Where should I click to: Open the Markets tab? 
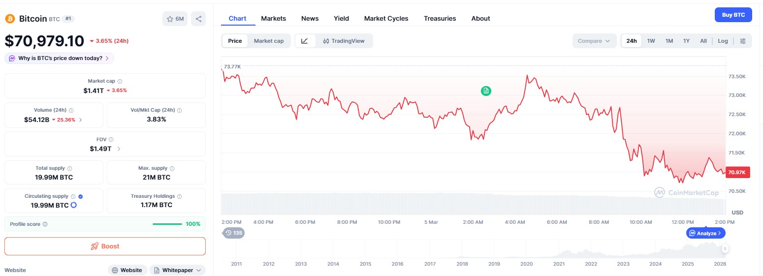coord(273,18)
